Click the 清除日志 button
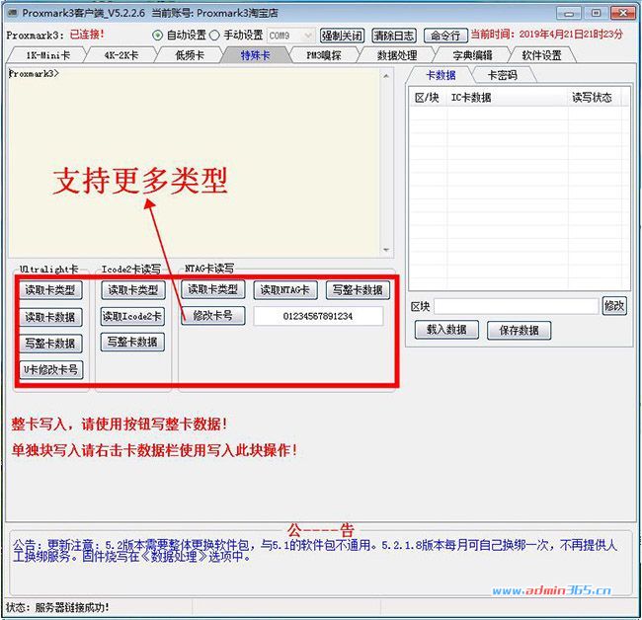 [394, 36]
